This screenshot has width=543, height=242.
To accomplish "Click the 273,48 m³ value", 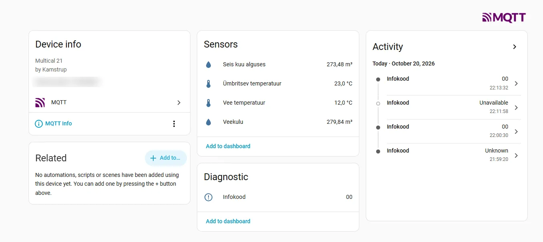I will click(339, 65).
